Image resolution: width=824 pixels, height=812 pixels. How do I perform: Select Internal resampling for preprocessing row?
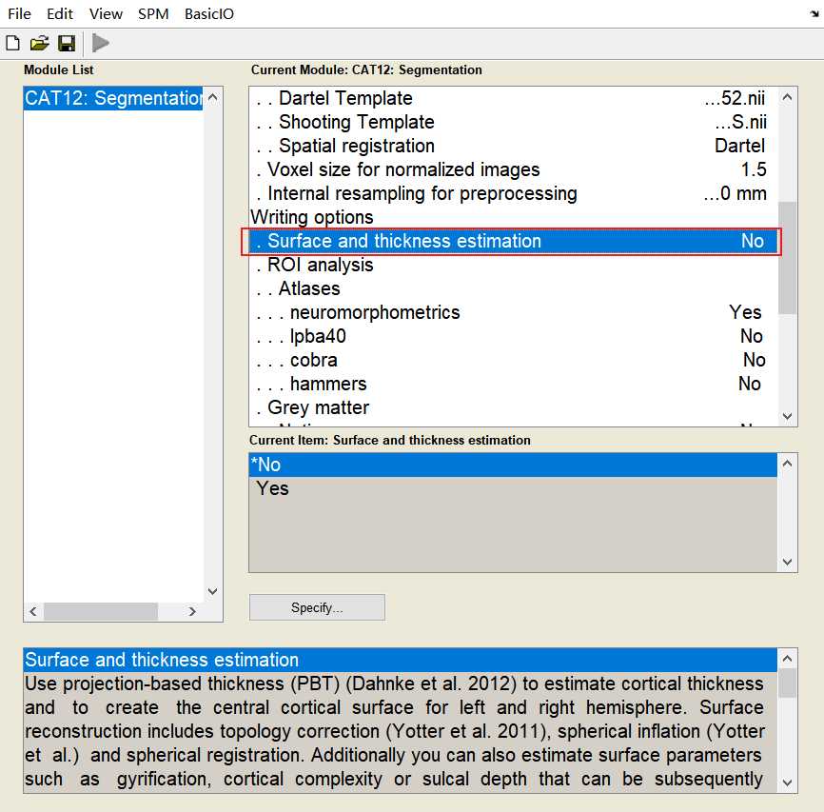point(514,193)
